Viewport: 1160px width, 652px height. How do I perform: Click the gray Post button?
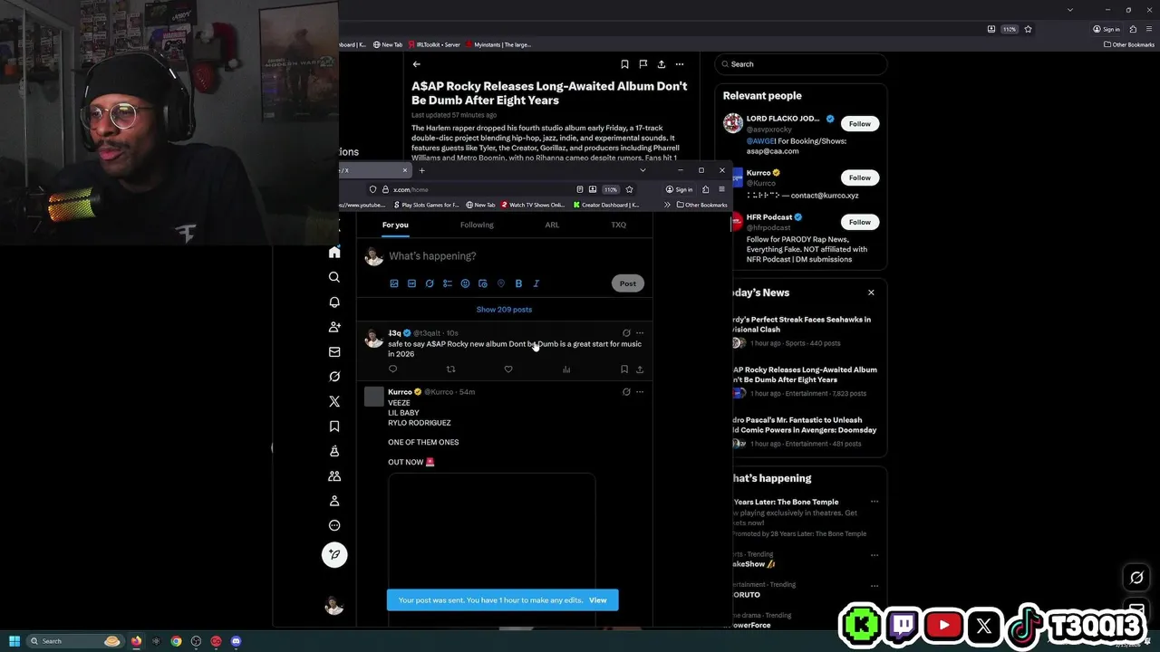click(627, 283)
